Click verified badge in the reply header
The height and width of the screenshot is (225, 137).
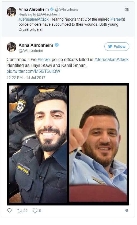(52, 9)
